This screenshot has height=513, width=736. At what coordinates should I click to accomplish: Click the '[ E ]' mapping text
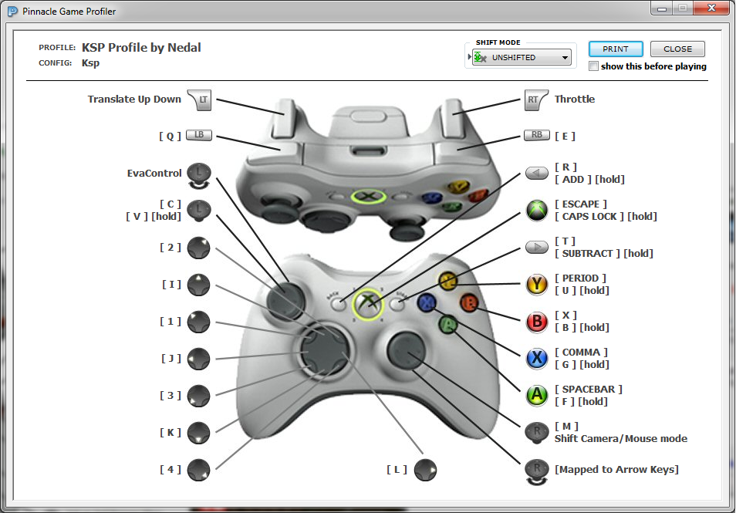point(566,136)
